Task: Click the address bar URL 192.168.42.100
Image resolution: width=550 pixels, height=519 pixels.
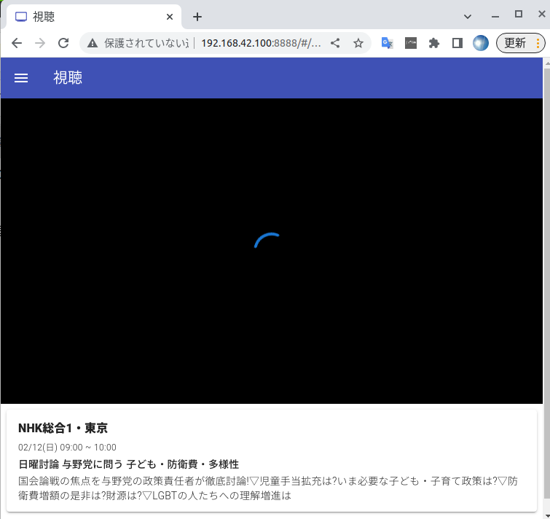Action: [261, 43]
